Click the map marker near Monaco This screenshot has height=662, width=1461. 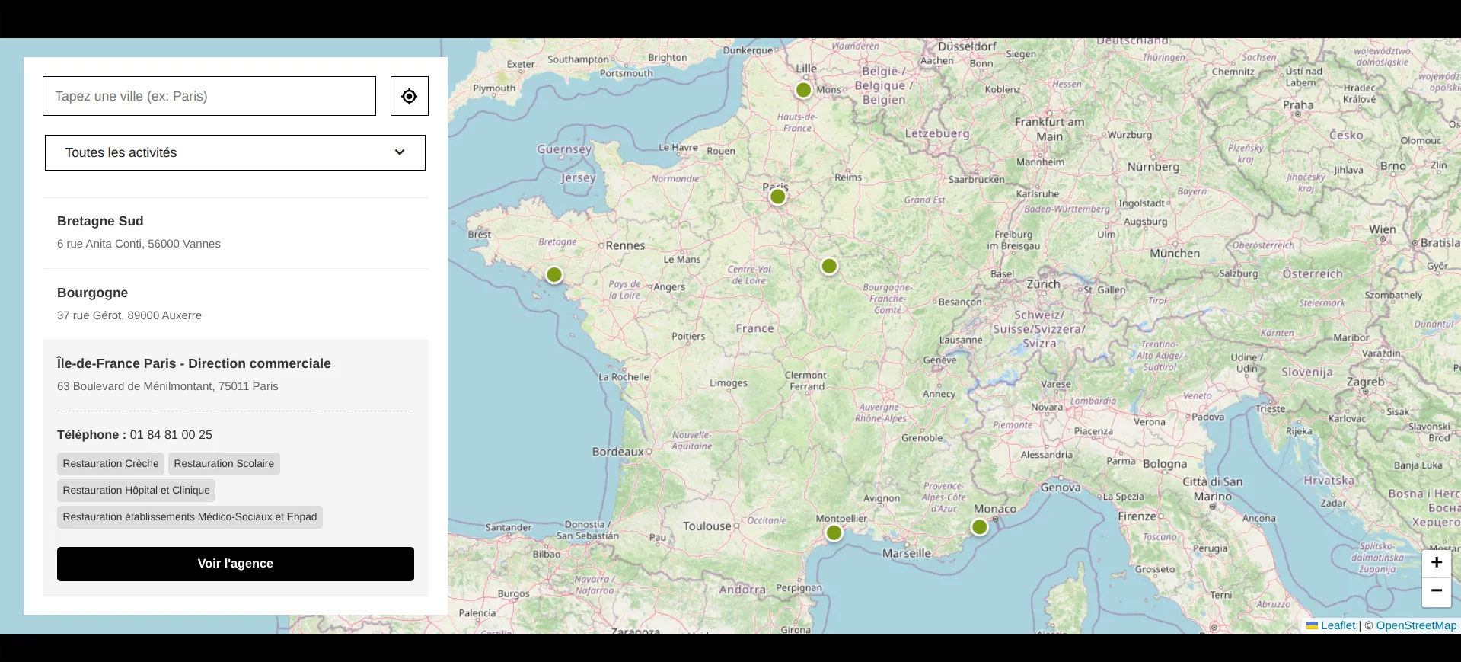(x=979, y=526)
